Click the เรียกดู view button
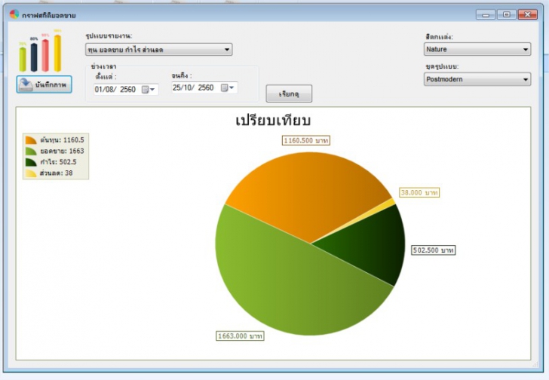Viewport: 549px width, 380px height. (289, 93)
